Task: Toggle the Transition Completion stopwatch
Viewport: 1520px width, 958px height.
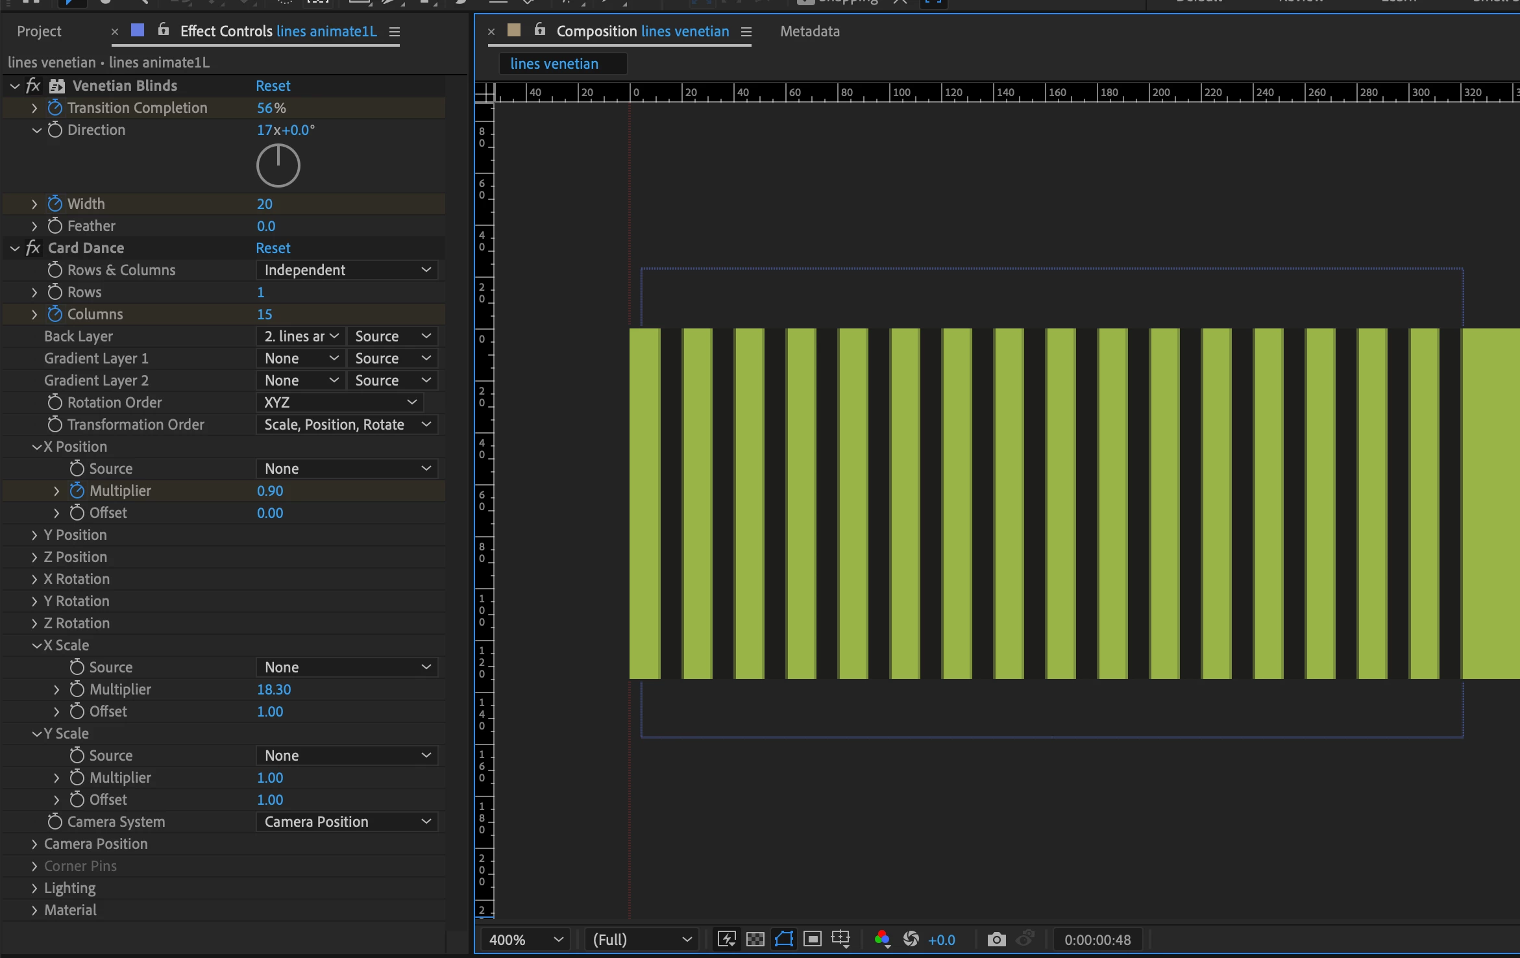Action: (x=55, y=108)
